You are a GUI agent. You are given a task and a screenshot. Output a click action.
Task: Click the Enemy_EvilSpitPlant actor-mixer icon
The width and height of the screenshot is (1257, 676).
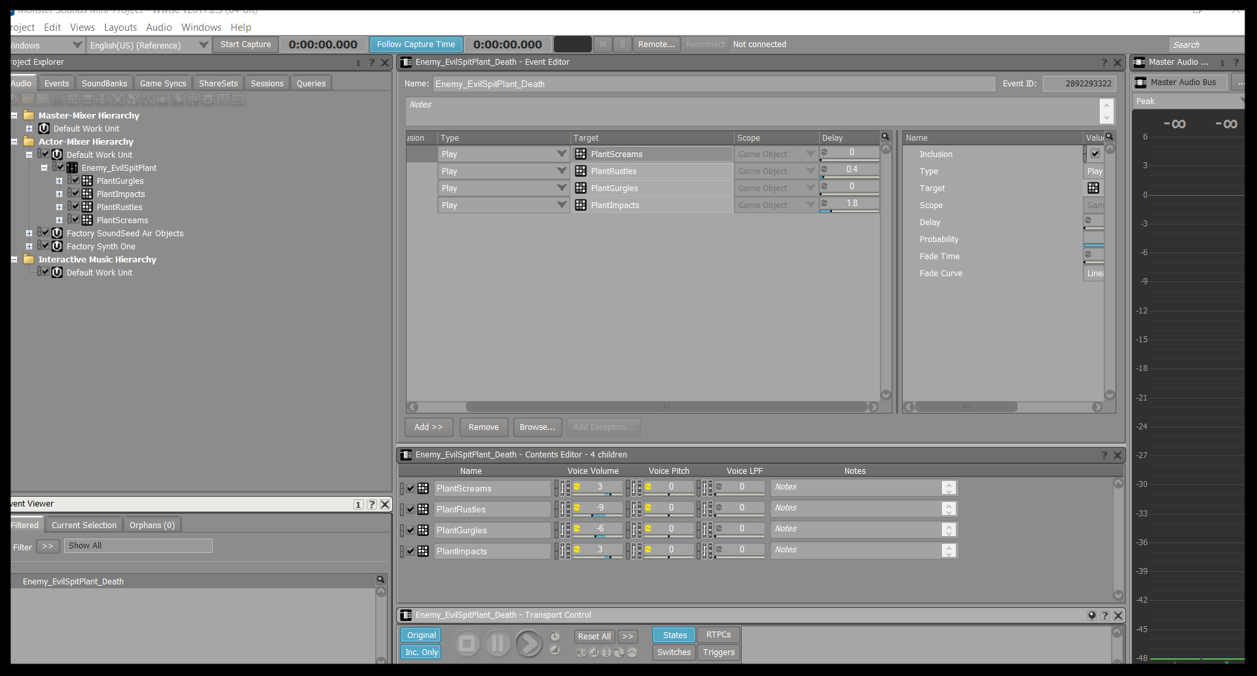click(x=72, y=168)
